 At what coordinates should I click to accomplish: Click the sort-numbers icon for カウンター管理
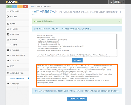8,34
